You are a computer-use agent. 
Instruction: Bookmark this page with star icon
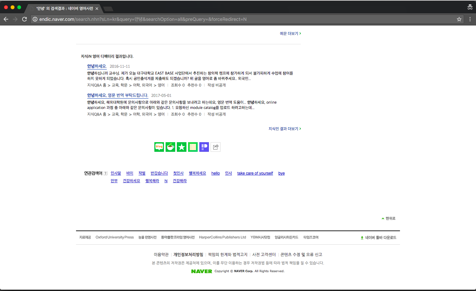coord(459,19)
